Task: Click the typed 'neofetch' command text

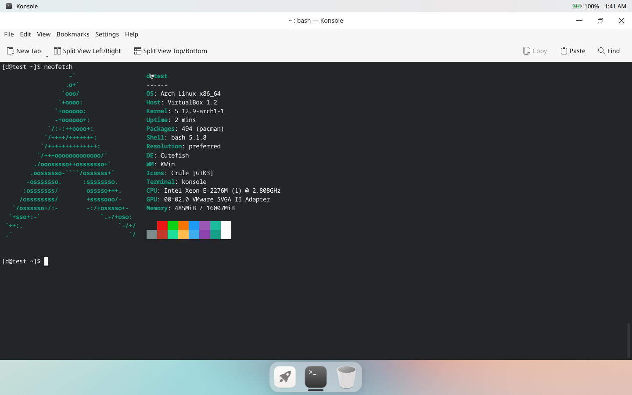Action: (x=58, y=67)
